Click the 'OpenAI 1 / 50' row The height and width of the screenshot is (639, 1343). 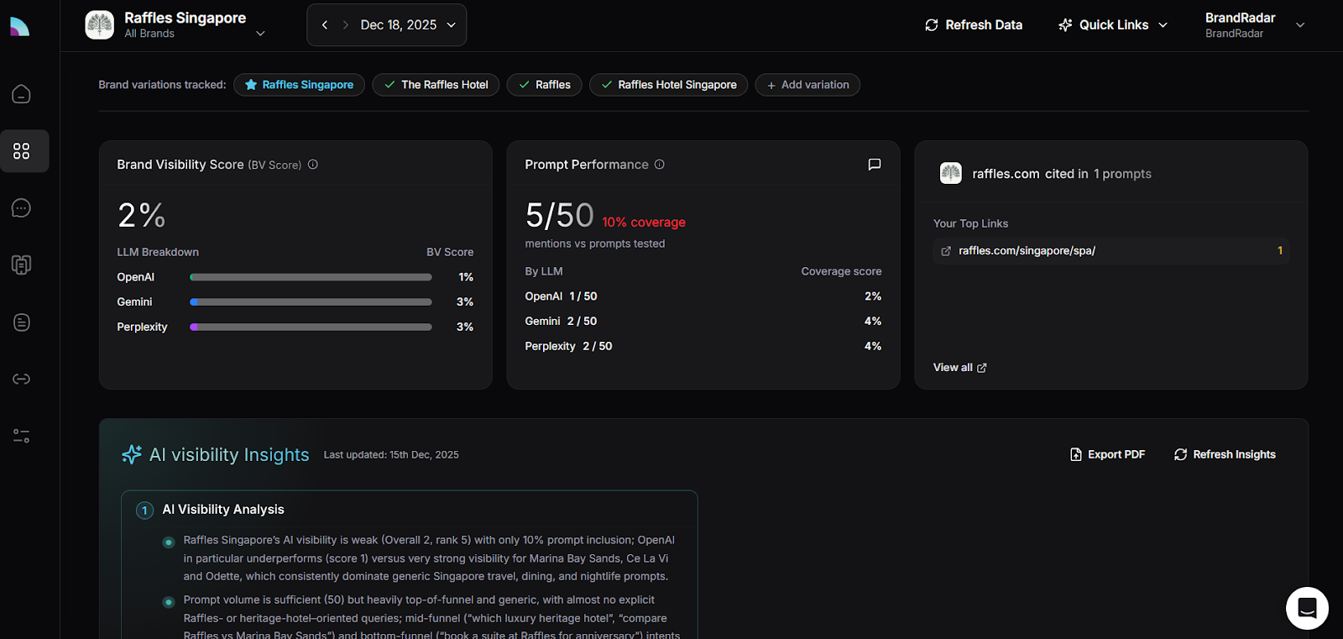click(x=703, y=296)
